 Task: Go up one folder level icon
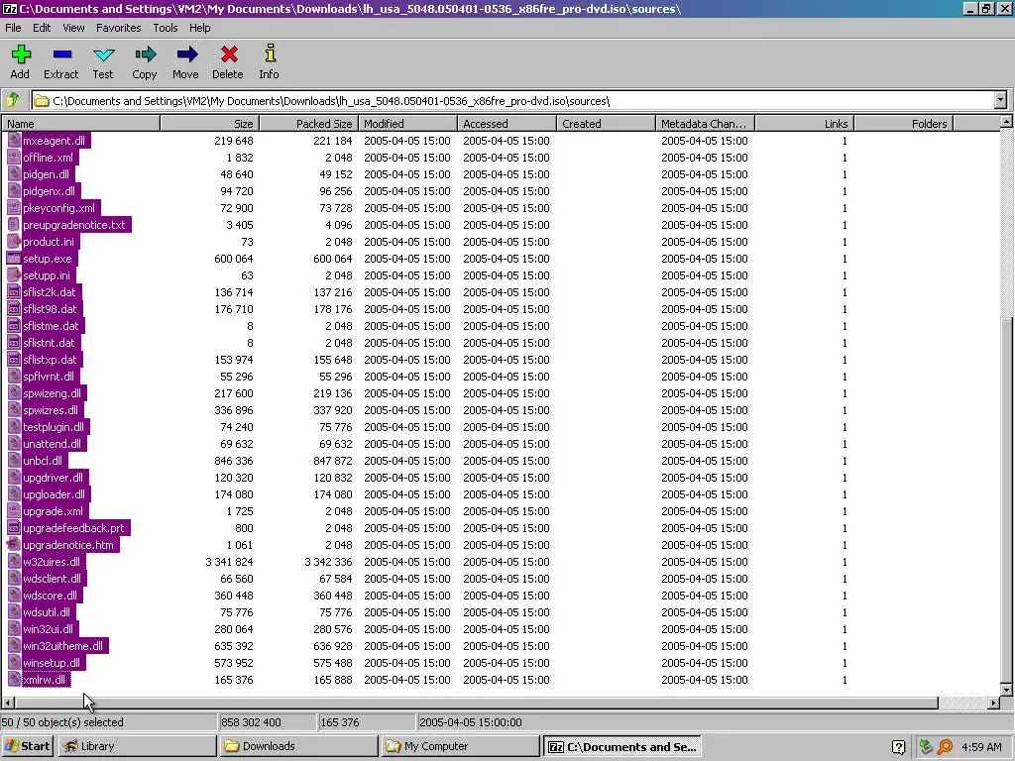(x=13, y=100)
